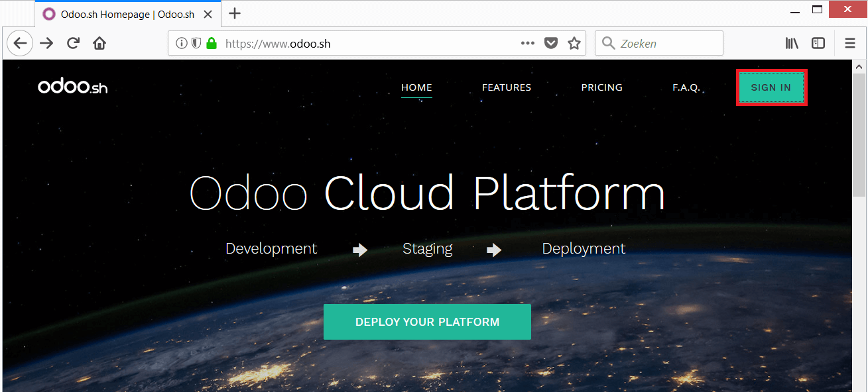Close the Odoo.sh Homepage tab

[208, 14]
